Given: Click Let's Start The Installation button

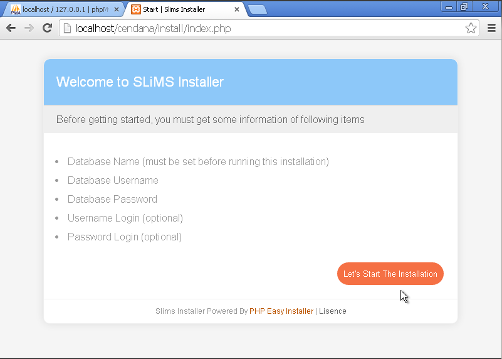Looking at the screenshot, I should [390, 274].
